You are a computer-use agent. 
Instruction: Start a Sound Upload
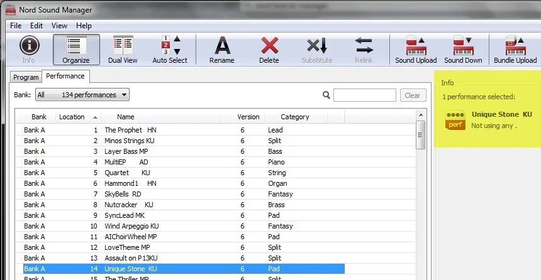[x=416, y=50]
